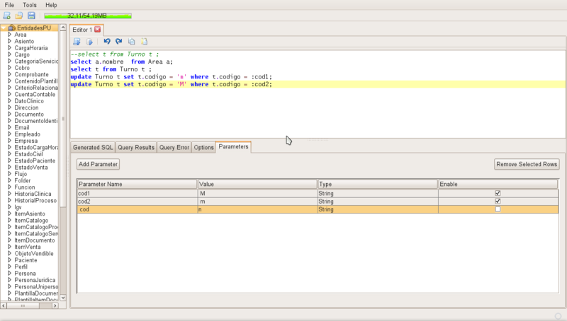Viewport: 567px width, 321px height.
Task: Click the execute script icon in editor toolbar
Action: (x=77, y=42)
